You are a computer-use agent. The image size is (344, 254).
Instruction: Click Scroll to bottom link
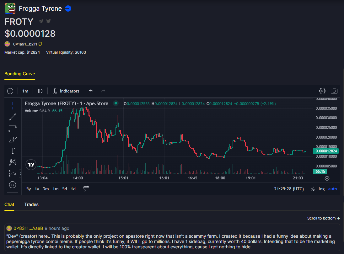pyautogui.click(x=324, y=218)
